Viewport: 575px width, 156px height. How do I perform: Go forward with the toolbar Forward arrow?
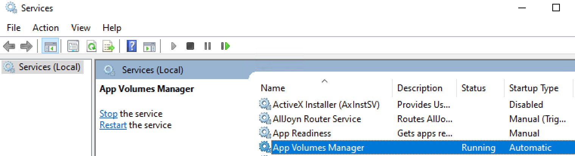pos(26,46)
